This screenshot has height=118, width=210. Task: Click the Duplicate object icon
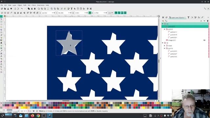point(52,9)
